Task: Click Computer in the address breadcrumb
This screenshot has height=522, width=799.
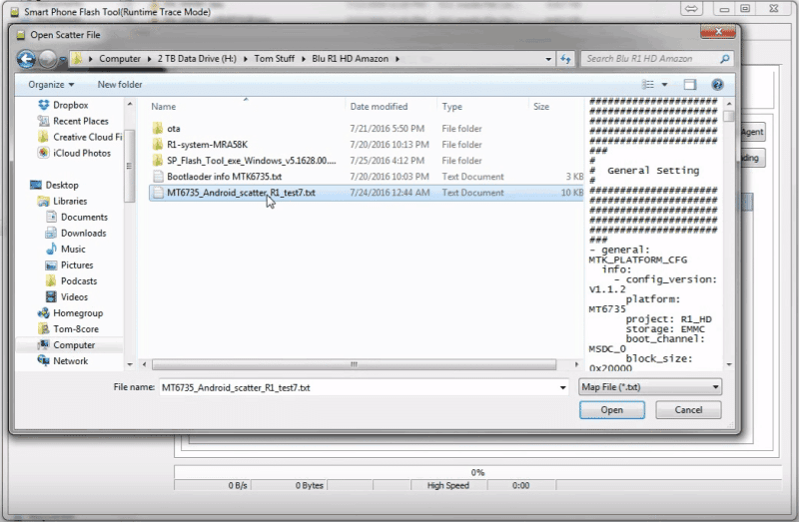Action: pyautogui.click(x=120, y=59)
